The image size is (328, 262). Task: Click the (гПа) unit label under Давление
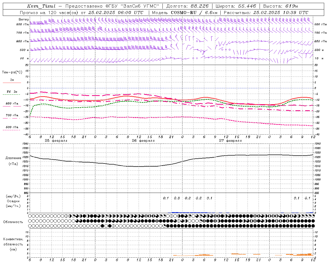click(x=13, y=164)
